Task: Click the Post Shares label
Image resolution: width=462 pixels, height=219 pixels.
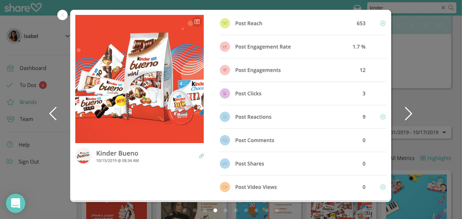Action: [249, 164]
